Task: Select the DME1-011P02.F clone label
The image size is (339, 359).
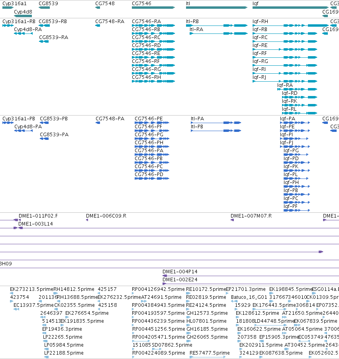Action: (x=38, y=216)
